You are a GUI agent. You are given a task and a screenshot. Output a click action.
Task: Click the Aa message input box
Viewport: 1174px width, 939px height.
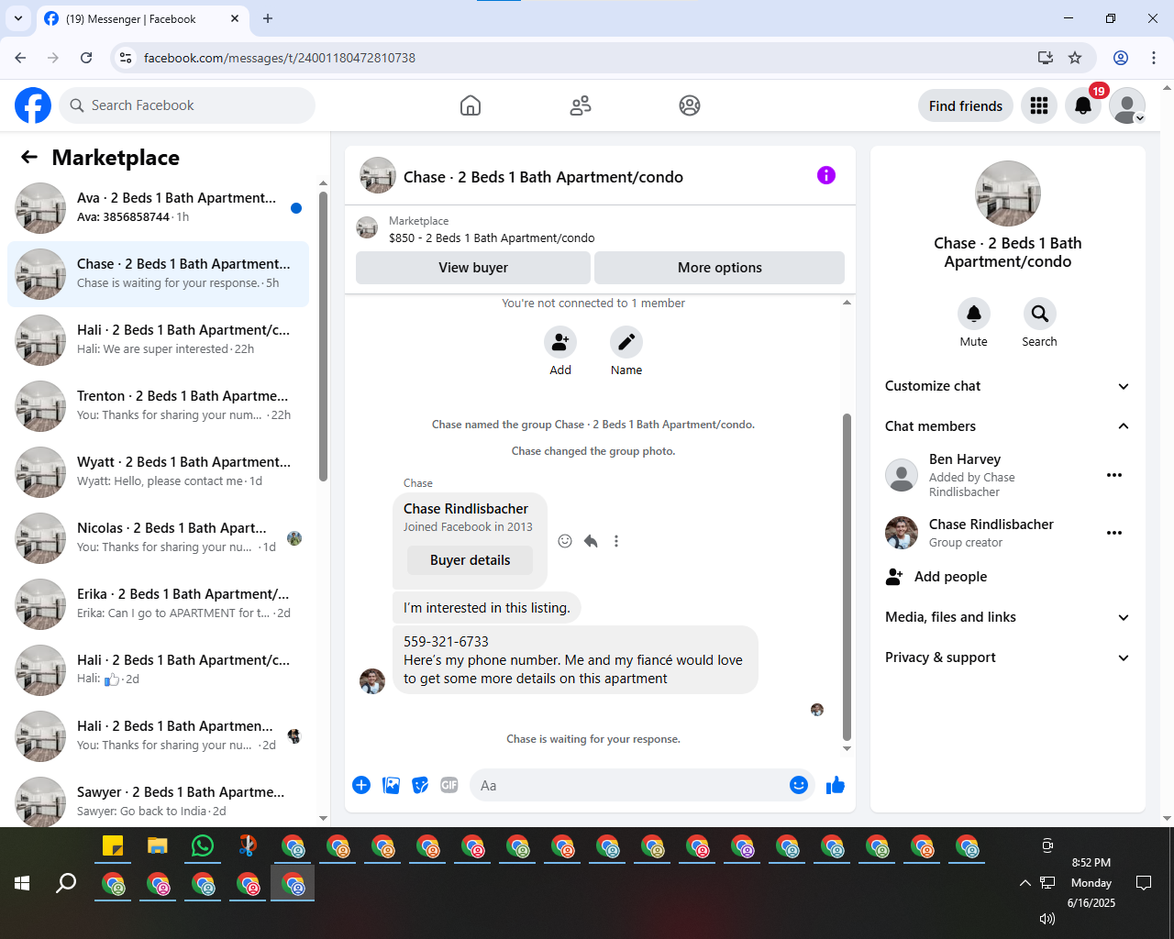[627, 785]
